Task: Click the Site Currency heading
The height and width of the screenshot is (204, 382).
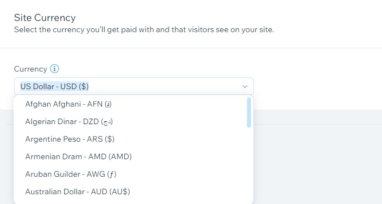Action: click(x=45, y=18)
